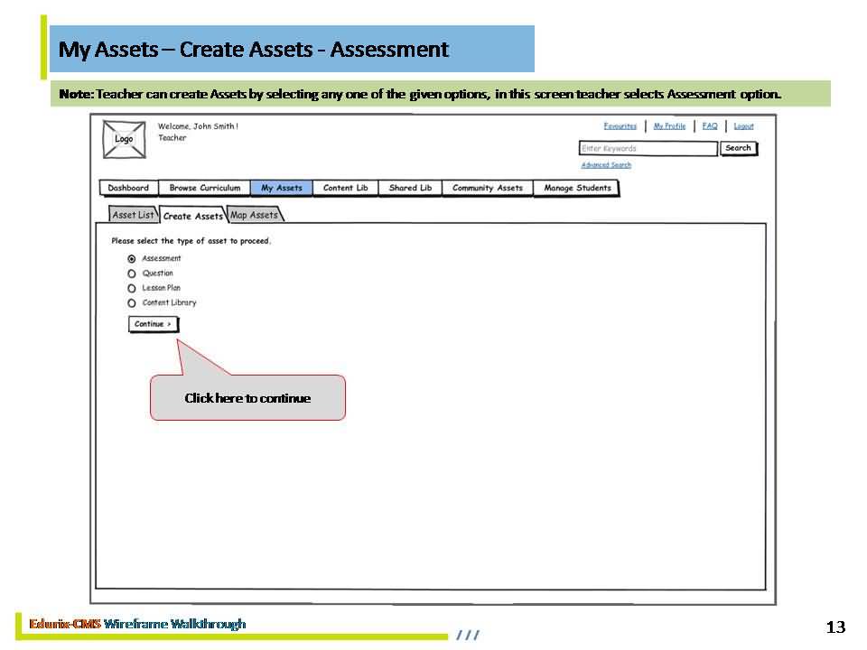Open the Content Lib tab
867x650 pixels.
pos(345,188)
